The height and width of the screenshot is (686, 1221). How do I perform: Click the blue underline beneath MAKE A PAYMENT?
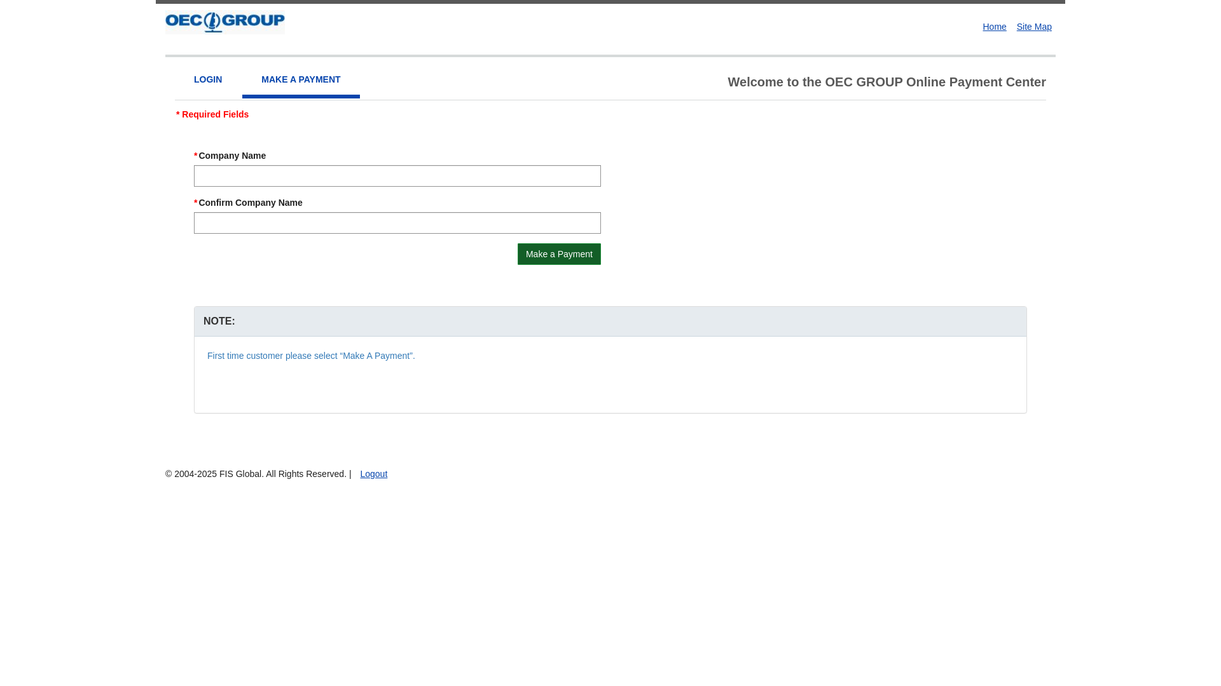click(x=301, y=97)
